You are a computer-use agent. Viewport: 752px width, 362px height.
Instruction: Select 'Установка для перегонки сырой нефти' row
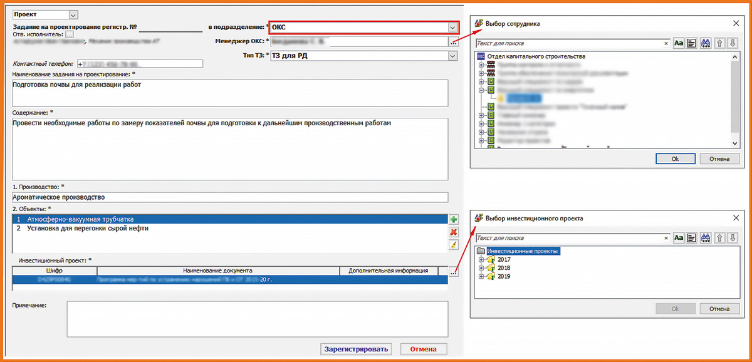pyautogui.click(x=88, y=229)
